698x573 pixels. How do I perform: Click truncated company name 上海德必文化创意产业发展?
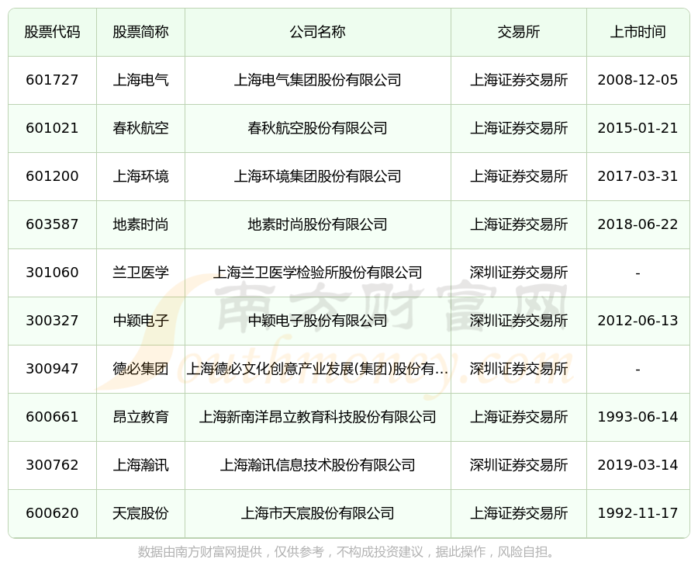317,369
